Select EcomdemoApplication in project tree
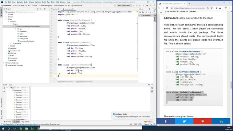 [x=26, y=41]
